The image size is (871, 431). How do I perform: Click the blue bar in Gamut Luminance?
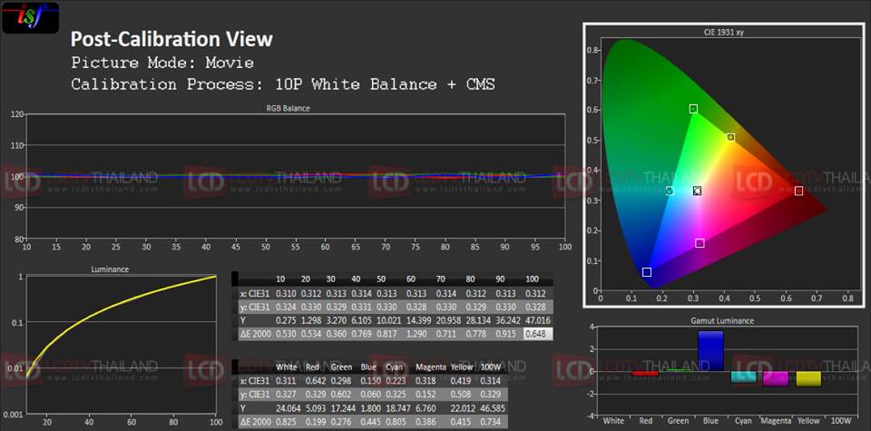(710, 351)
